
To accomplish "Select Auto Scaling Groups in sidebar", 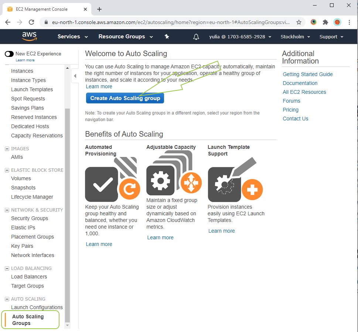I will (28, 320).
